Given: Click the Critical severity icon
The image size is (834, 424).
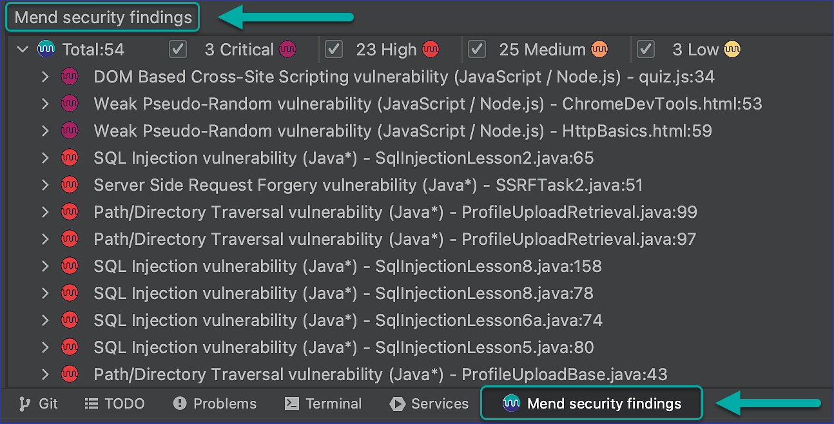Looking at the screenshot, I should click(x=287, y=50).
